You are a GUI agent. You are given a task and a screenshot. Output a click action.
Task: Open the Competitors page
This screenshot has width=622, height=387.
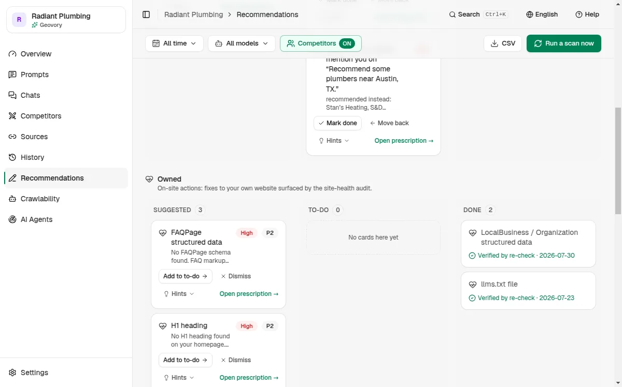[66, 116]
